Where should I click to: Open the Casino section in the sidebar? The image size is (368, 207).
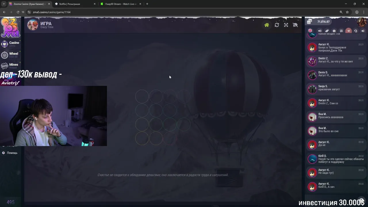(10, 44)
